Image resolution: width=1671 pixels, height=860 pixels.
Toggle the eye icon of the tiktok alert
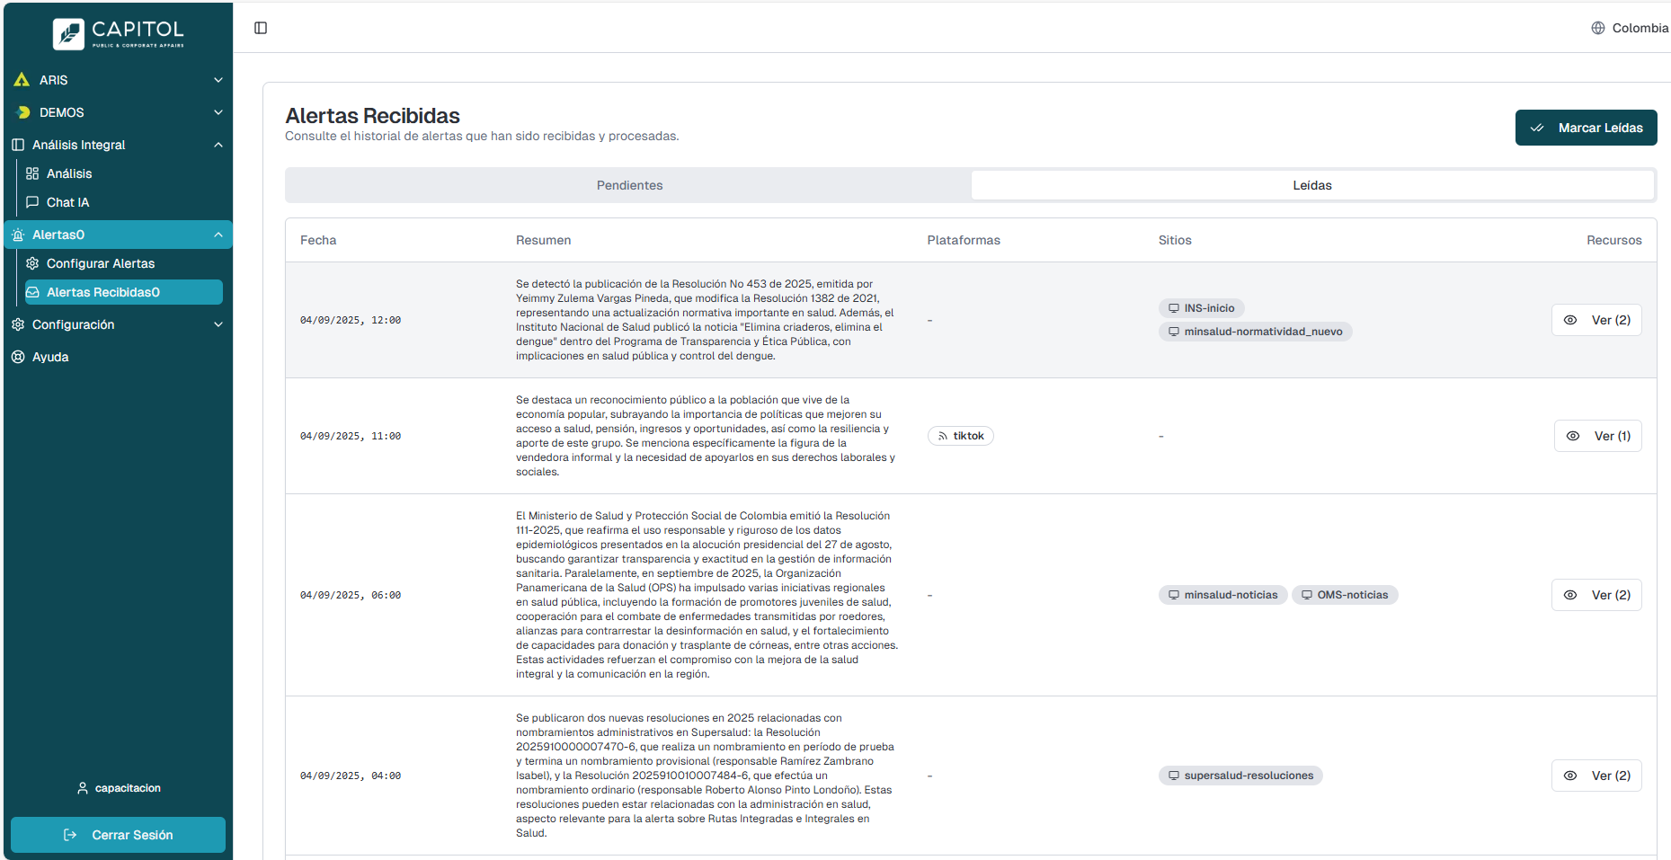point(1572,435)
